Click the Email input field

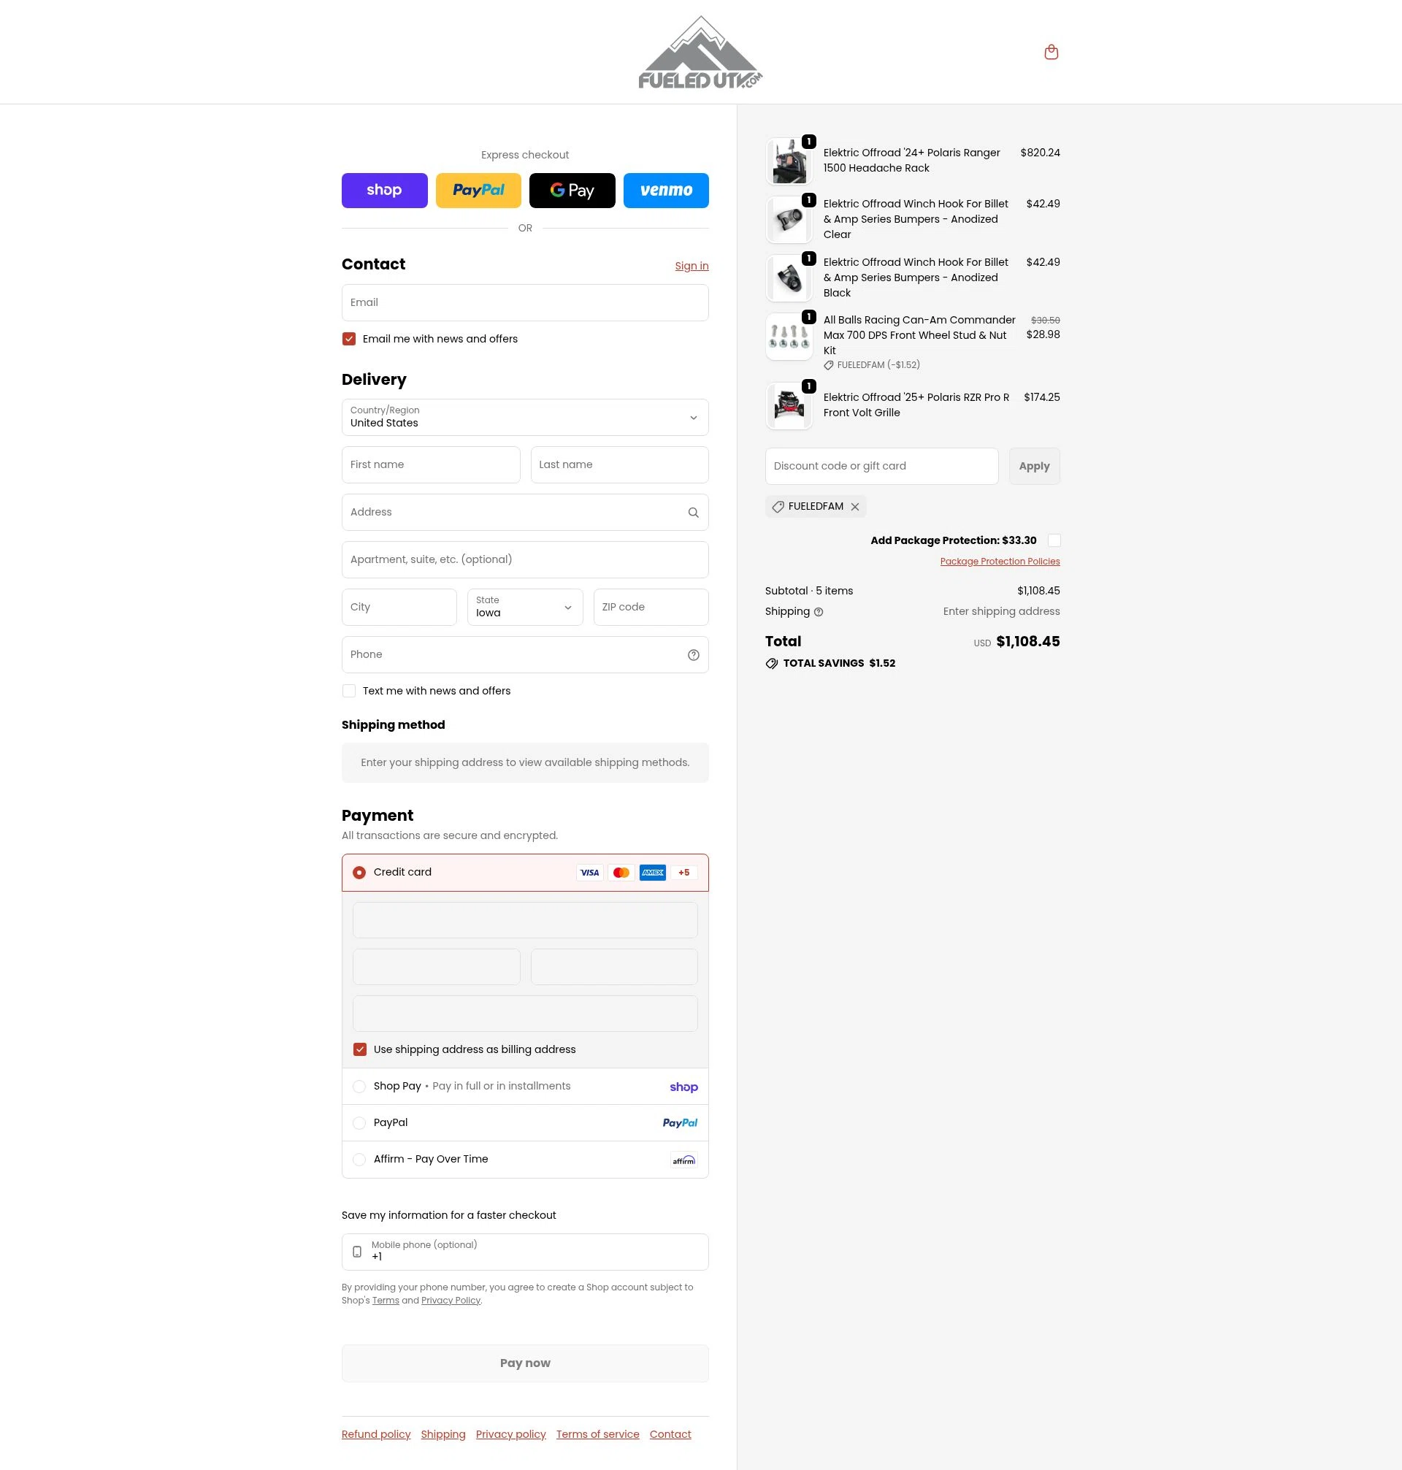pyautogui.click(x=524, y=302)
